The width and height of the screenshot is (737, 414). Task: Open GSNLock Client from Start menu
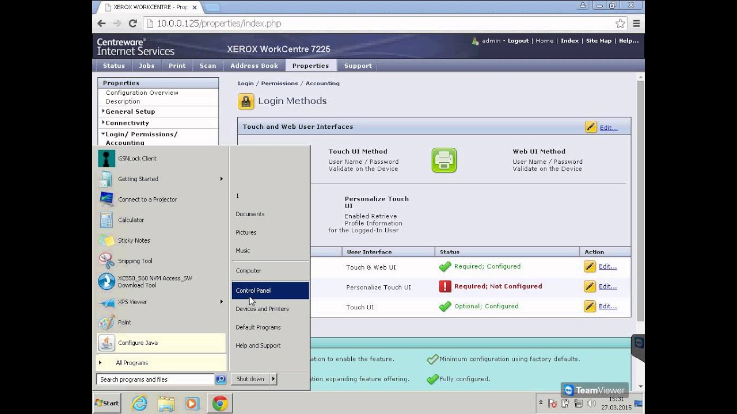pos(161,159)
